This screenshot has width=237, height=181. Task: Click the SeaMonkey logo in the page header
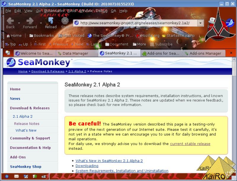click(x=39, y=62)
